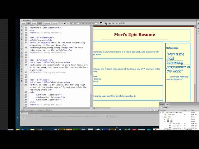Switch to Code view button
This screenshot has height=149, width=199.
tap(24, 24)
